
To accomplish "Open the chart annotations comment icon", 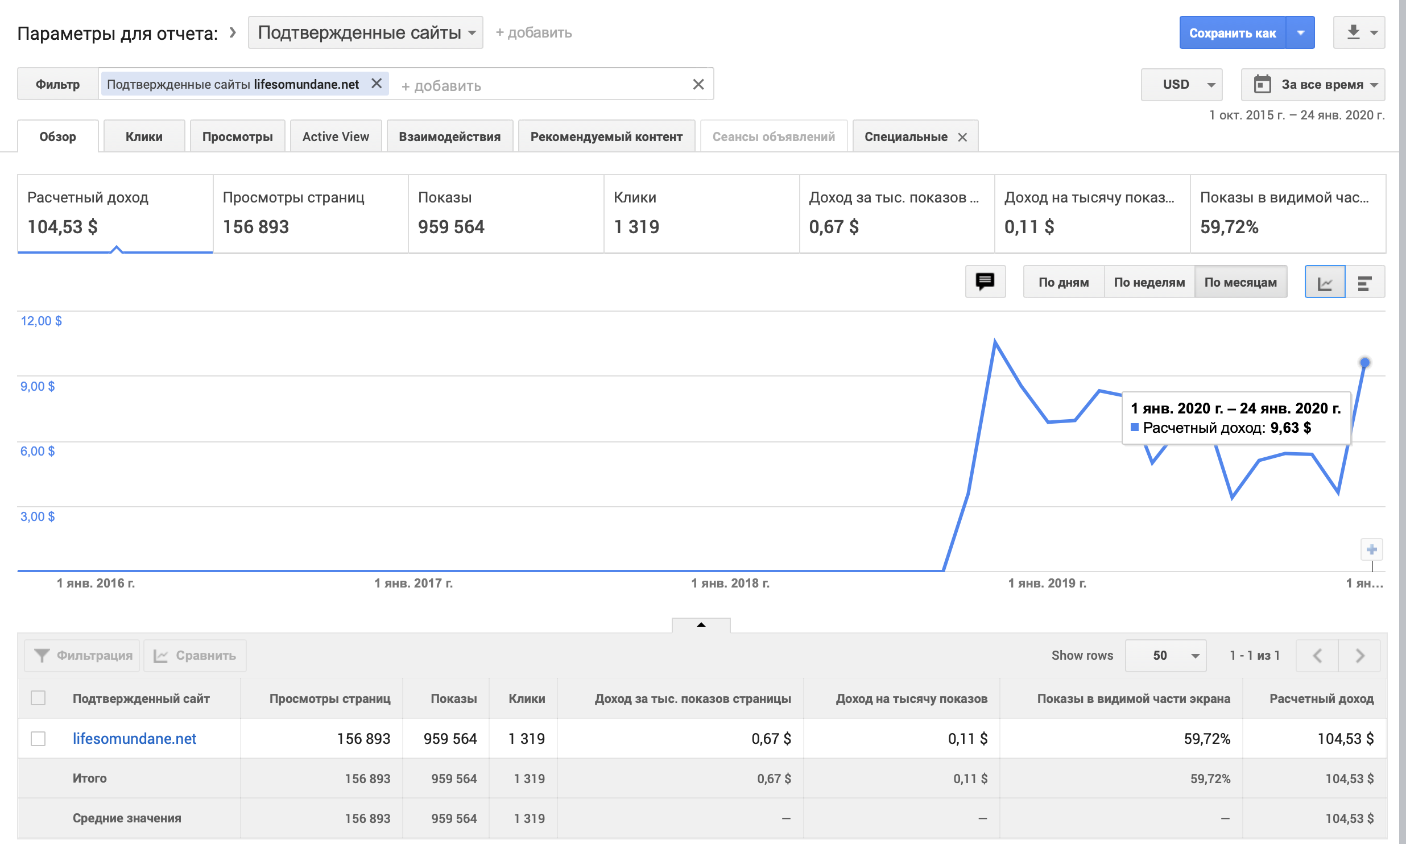I will click(985, 282).
